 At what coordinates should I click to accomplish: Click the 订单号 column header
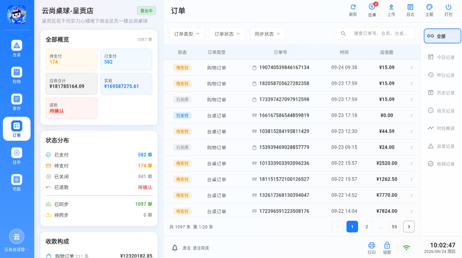pos(280,52)
